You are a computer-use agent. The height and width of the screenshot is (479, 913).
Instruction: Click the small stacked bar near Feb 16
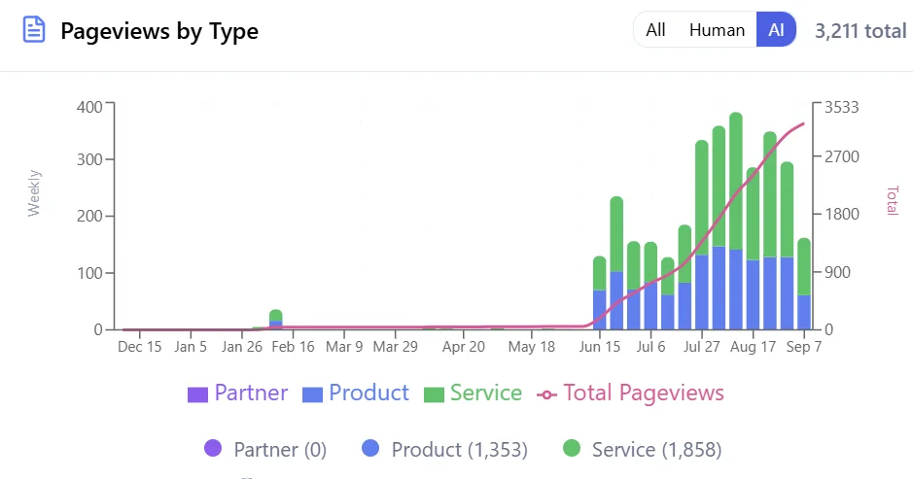[276, 320]
